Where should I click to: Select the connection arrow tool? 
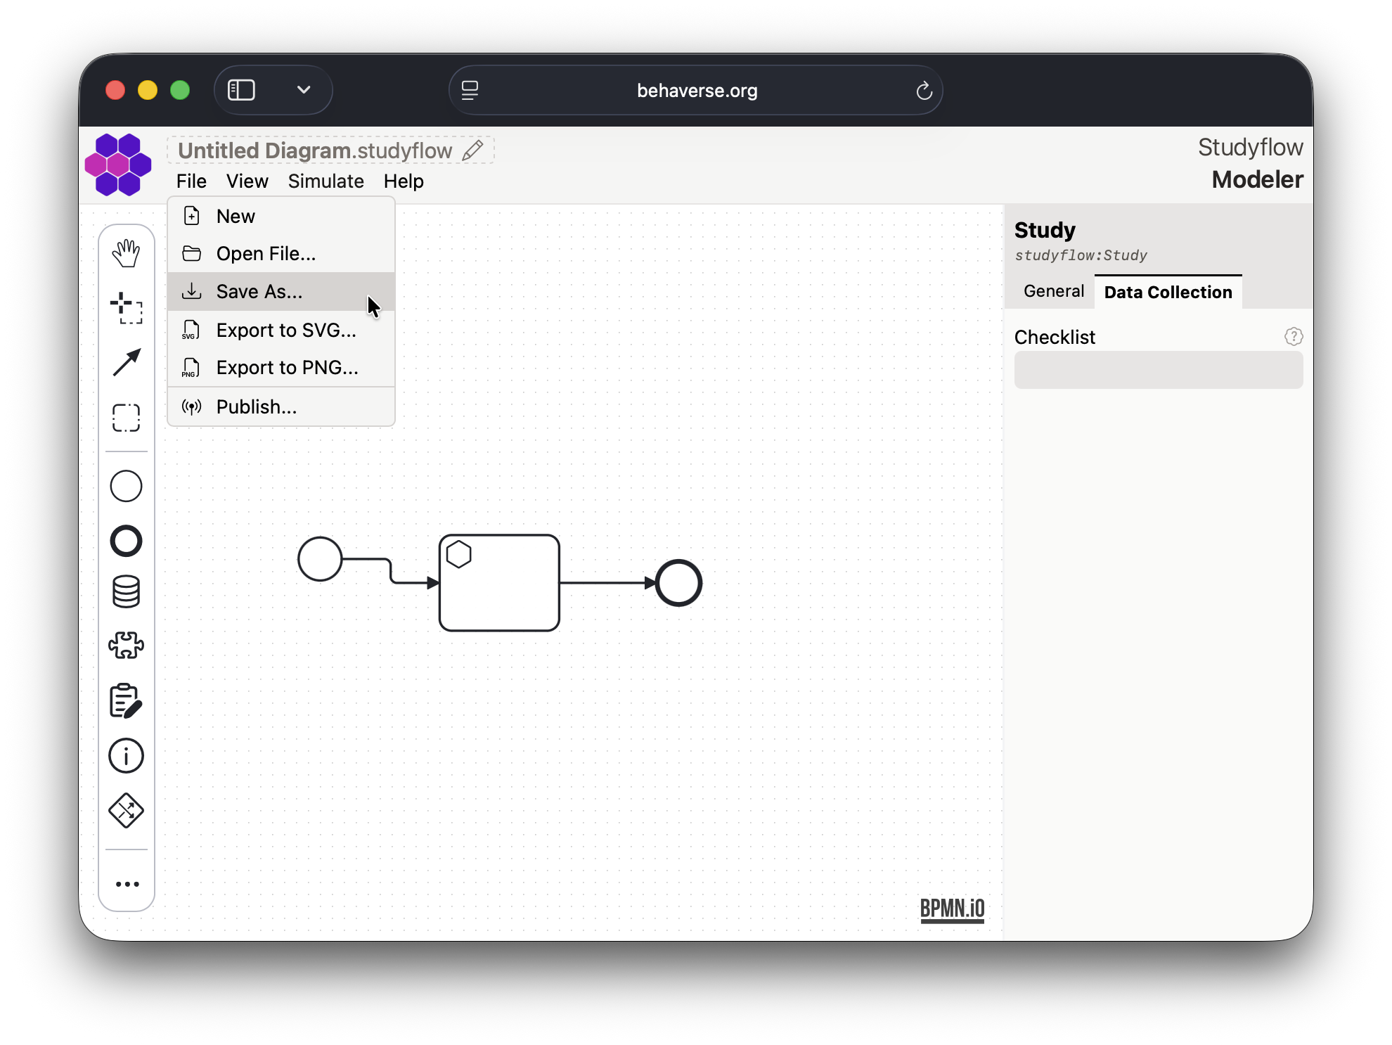[127, 362]
